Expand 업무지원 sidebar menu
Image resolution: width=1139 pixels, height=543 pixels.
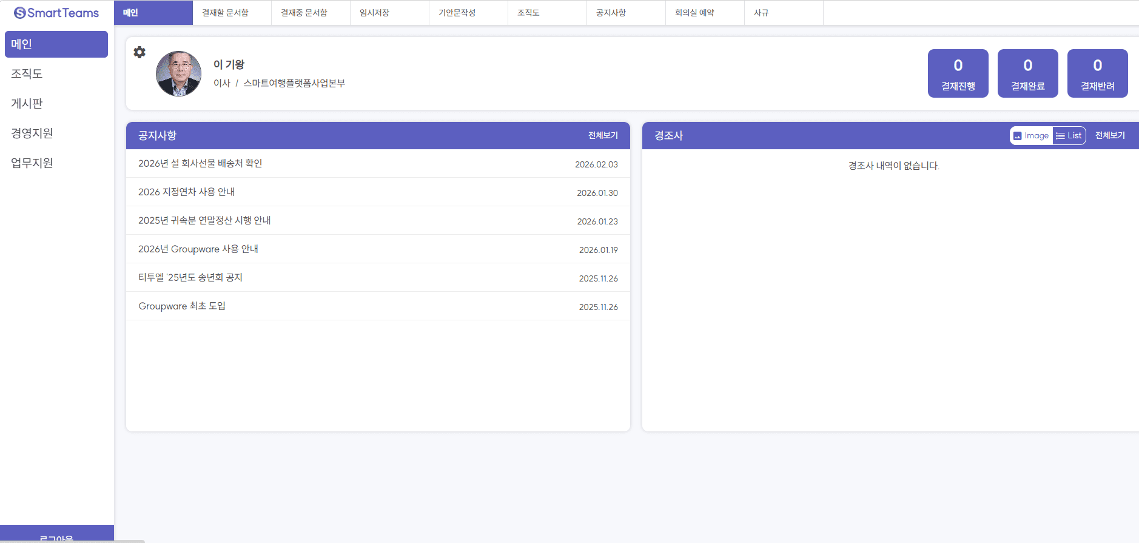point(32,163)
